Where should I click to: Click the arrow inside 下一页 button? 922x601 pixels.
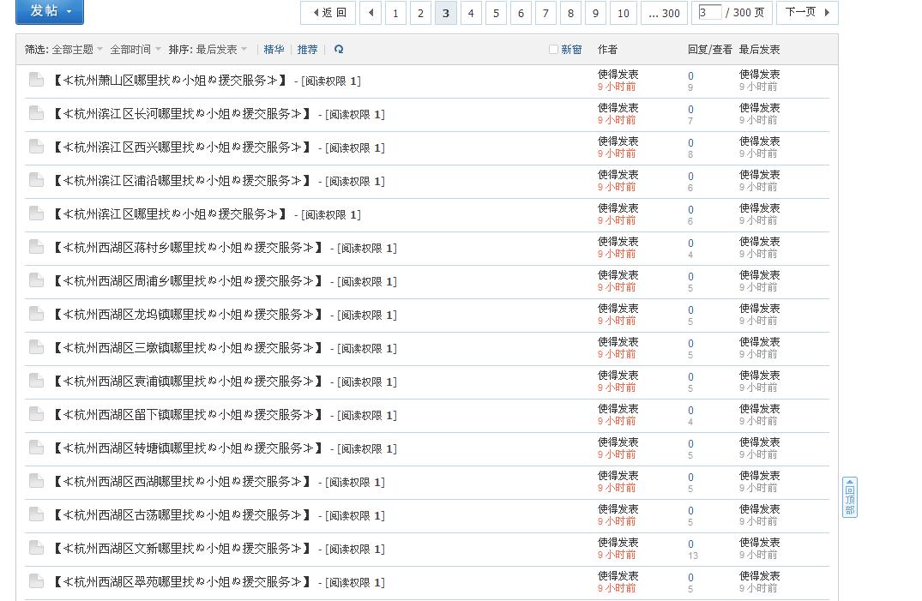tap(826, 14)
